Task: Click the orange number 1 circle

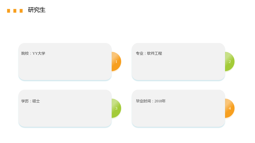Action: [x=116, y=61]
